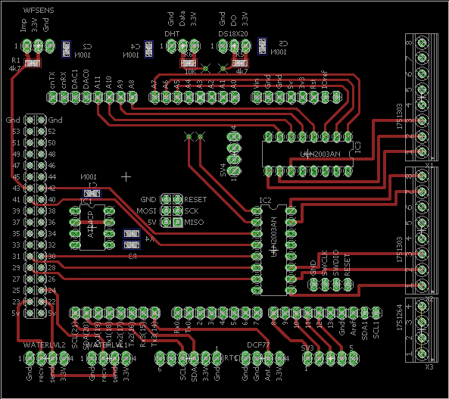Select the ISP header MOSI pad
Image resolution: width=449 pixels, height=399 pixels.
tap(166, 210)
